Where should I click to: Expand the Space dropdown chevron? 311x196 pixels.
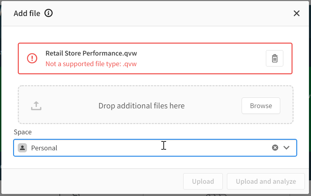pos(286,148)
